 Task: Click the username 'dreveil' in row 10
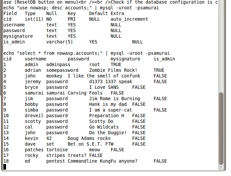(34, 116)
